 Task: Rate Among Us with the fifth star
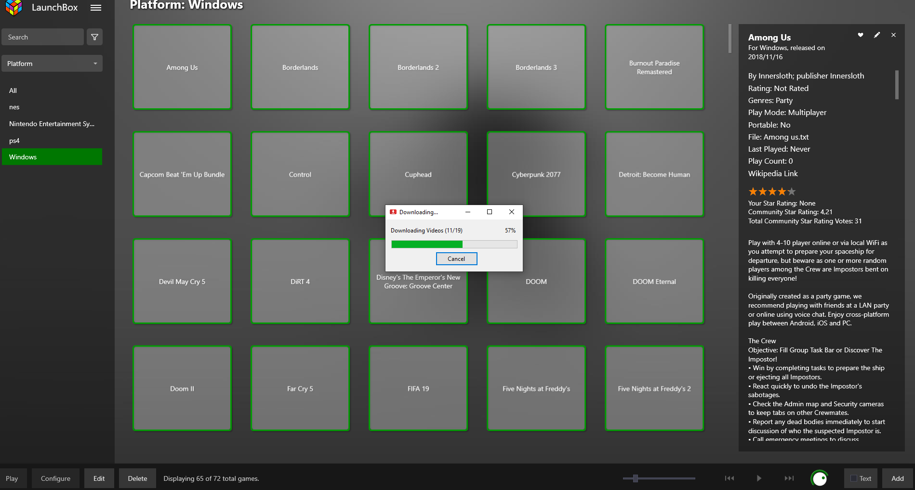click(x=792, y=192)
